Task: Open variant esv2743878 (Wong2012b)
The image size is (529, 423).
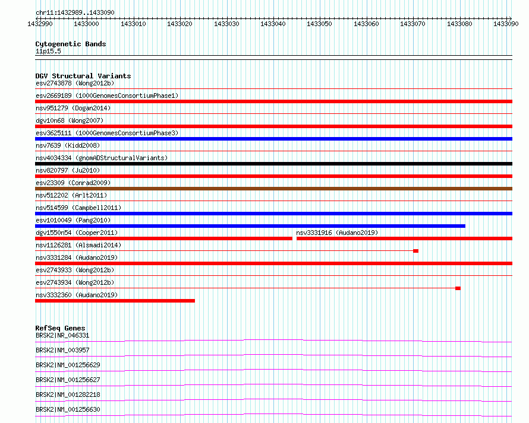Action: pyautogui.click(x=75, y=83)
